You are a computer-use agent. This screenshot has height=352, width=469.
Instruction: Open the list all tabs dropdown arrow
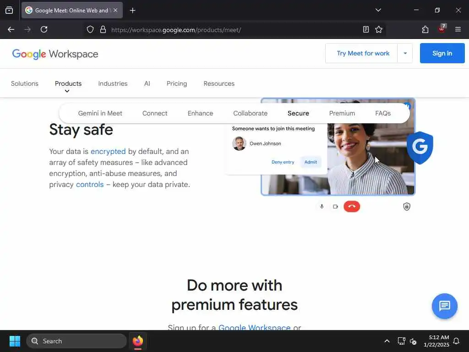tap(378, 10)
